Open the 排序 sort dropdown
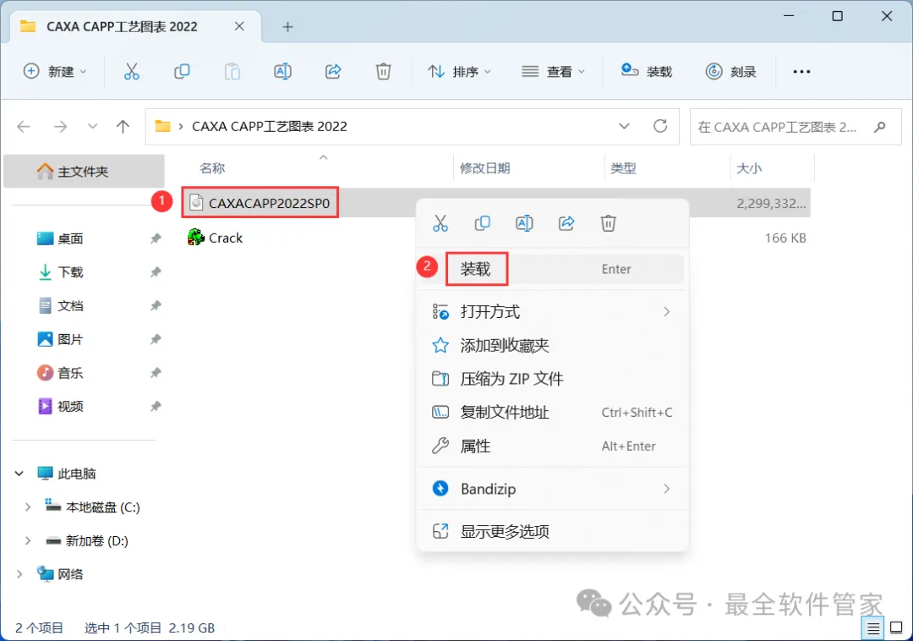Screen dimensions: 913x641 point(459,72)
